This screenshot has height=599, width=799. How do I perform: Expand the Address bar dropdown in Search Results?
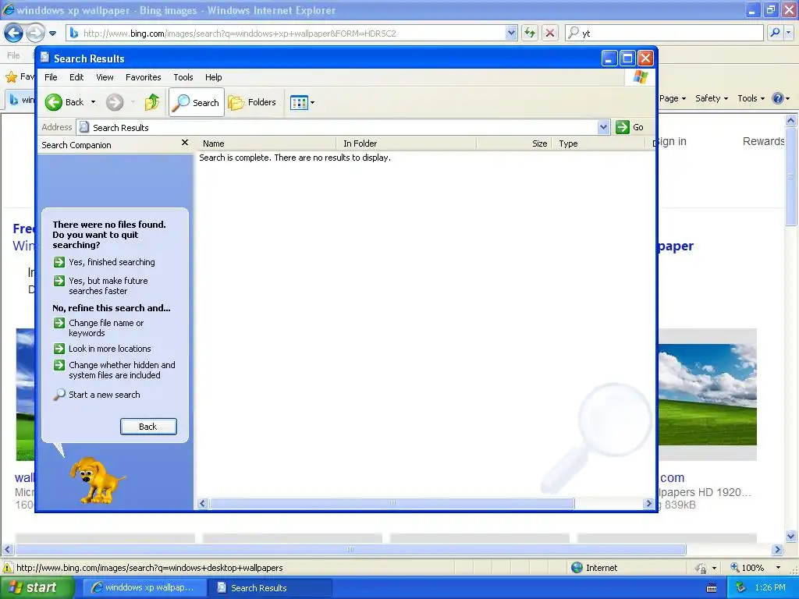(603, 127)
